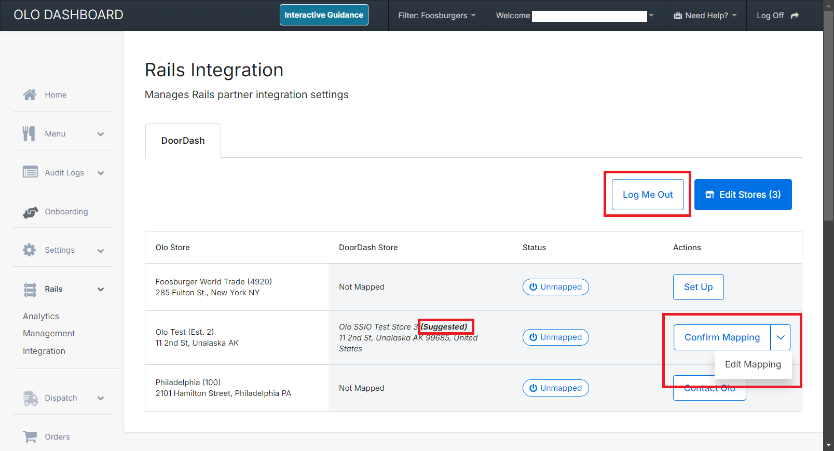Choose Edit Mapping from the dropdown menu

click(x=753, y=364)
